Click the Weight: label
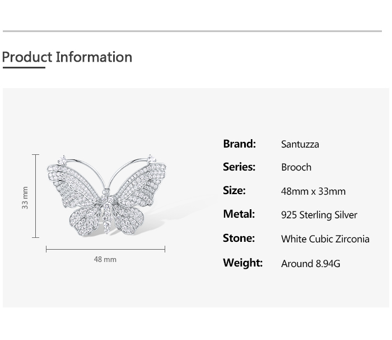 [x=242, y=263]
